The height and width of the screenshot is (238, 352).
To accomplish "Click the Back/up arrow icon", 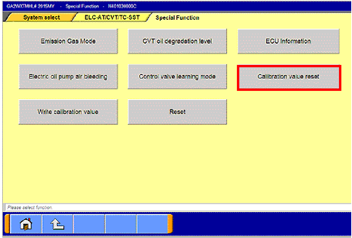I will 58,224.
